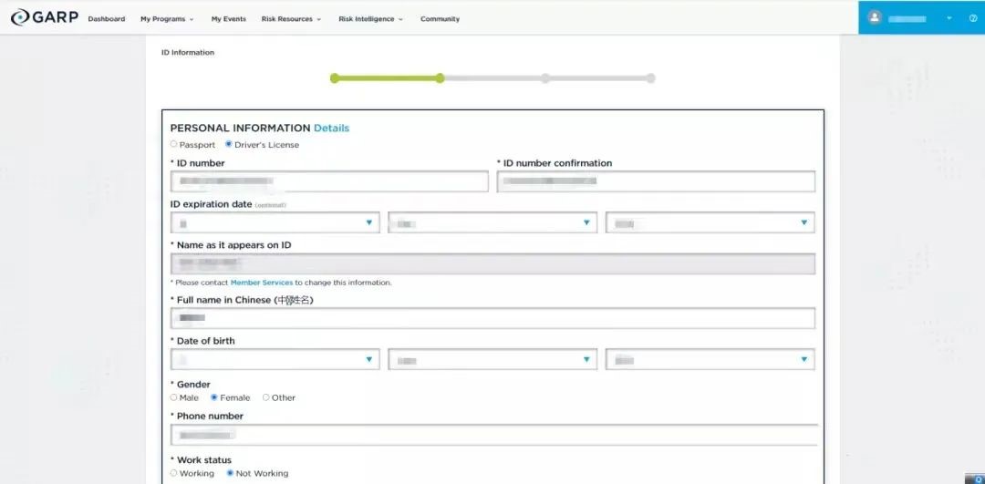Viewport: 985px width, 484px height.
Task: Choose Male as gender
Action: (174, 397)
